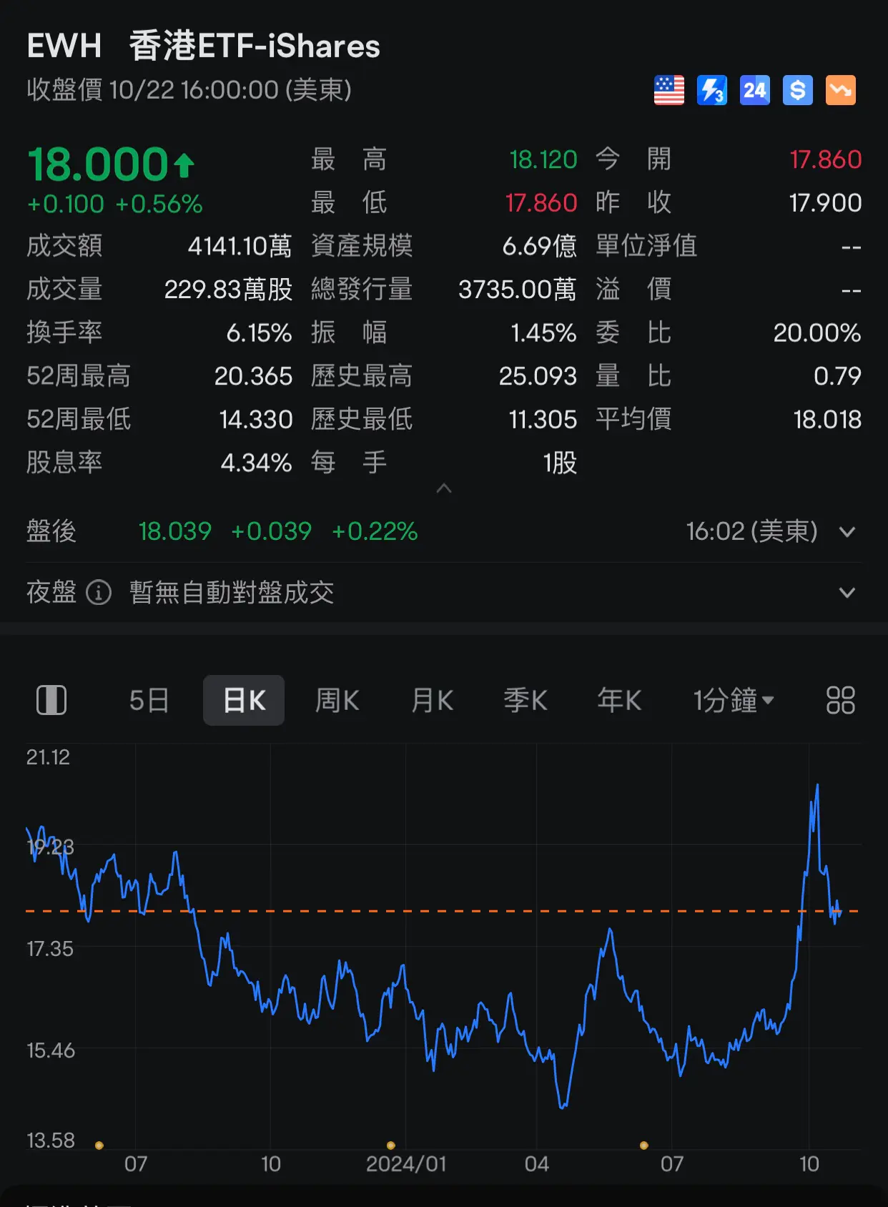
Task: Tap the 21.12 price axis label
Action: (x=48, y=757)
